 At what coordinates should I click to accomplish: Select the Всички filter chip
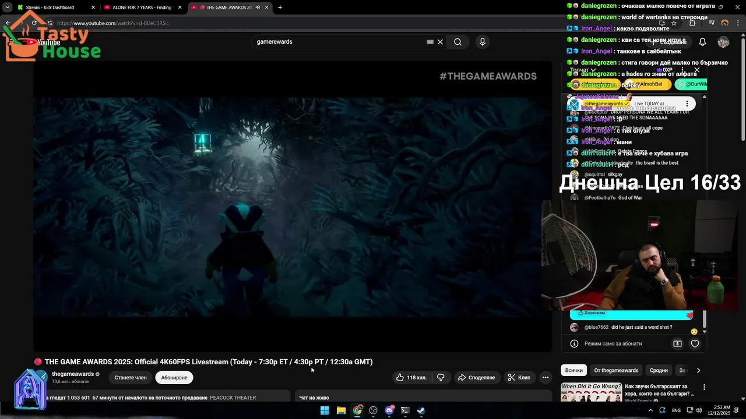click(574, 370)
